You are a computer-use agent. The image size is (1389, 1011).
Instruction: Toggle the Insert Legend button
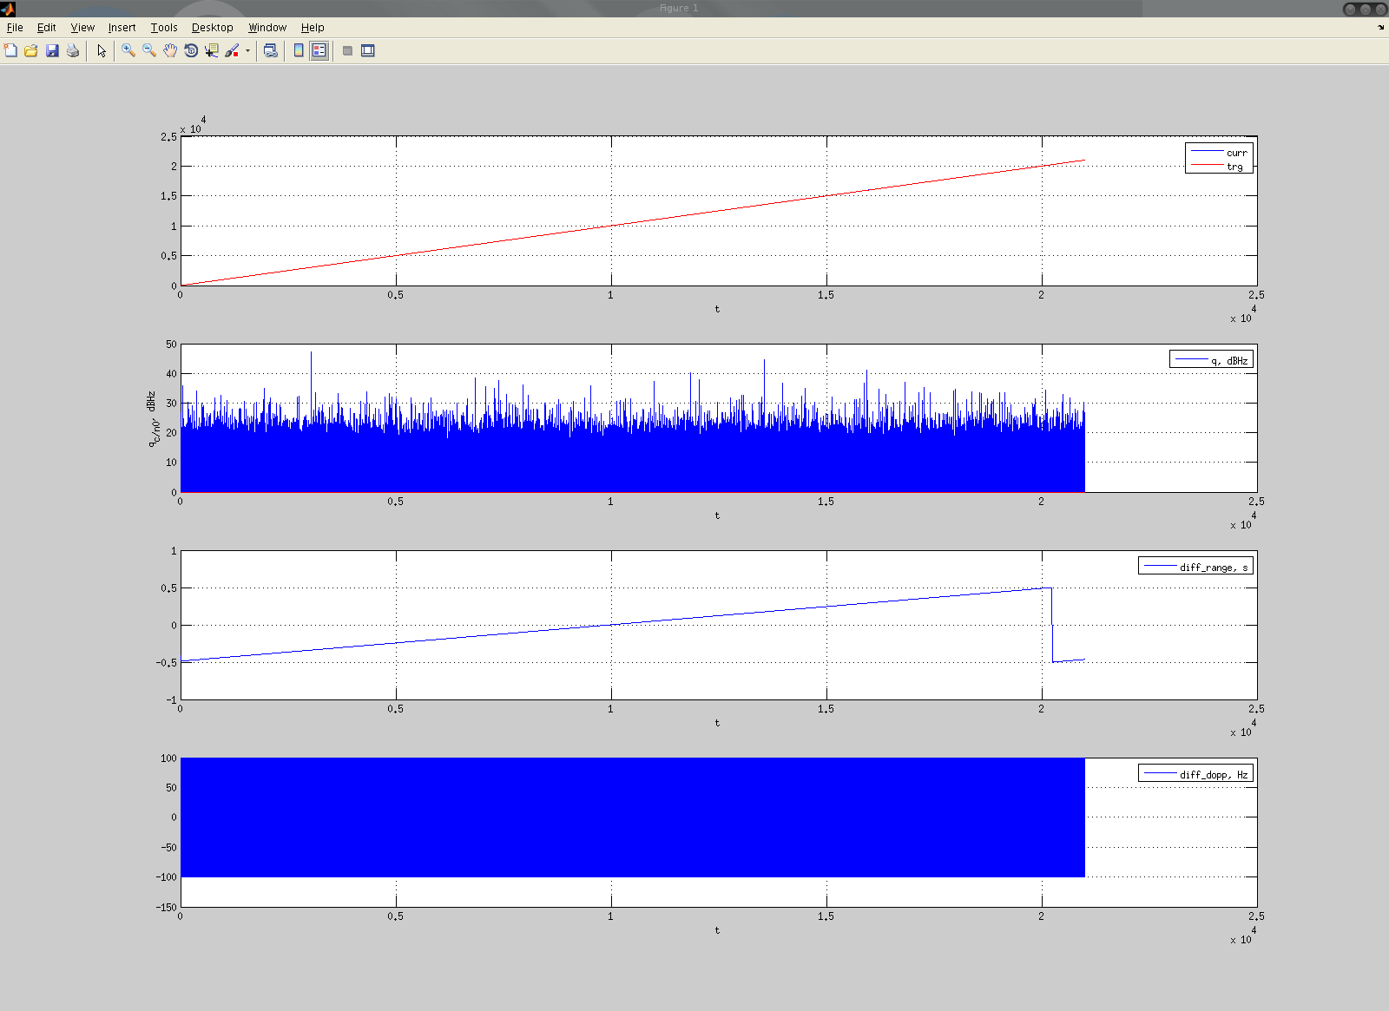point(319,50)
